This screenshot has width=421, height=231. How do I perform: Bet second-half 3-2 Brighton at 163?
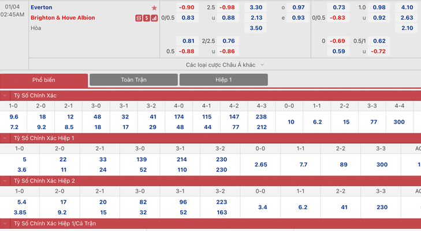click(x=222, y=213)
